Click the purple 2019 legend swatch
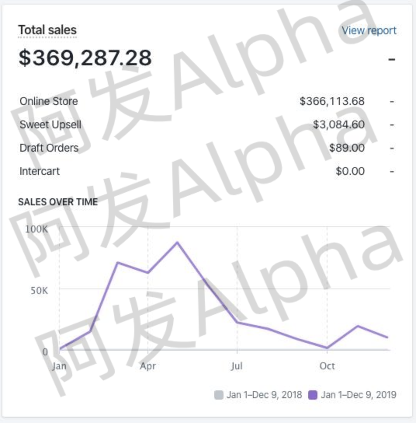This screenshot has width=416, height=423. [313, 395]
